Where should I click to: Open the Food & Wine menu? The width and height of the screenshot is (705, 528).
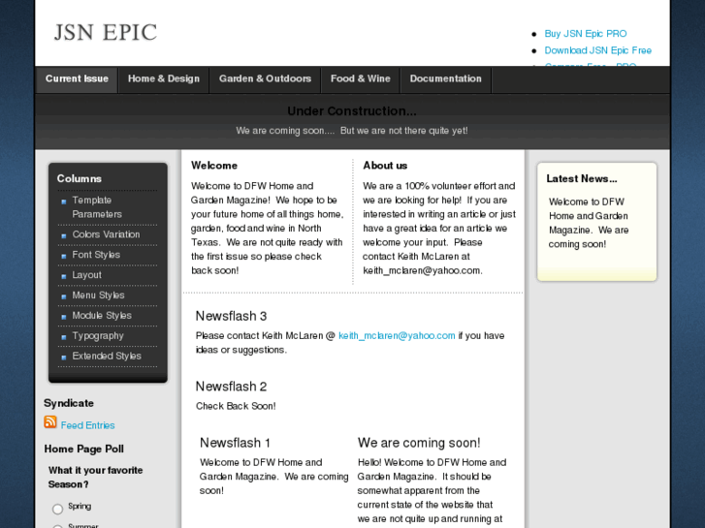click(361, 79)
